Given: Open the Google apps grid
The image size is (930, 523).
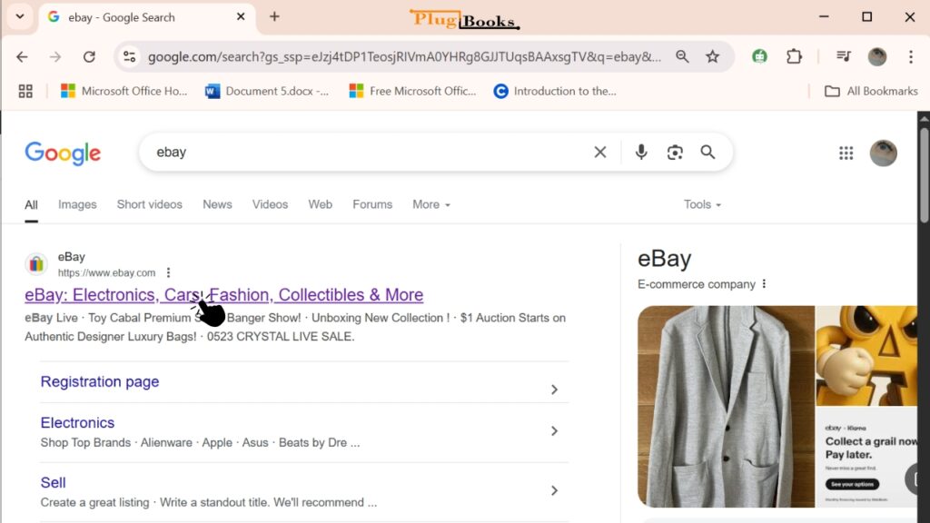Looking at the screenshot, I should click(846, 153).
